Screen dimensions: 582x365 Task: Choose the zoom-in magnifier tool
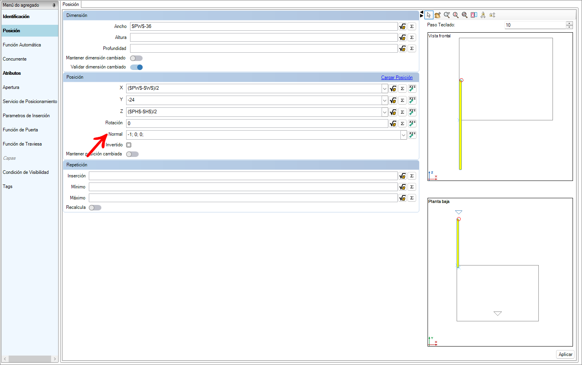pos(447,15)
